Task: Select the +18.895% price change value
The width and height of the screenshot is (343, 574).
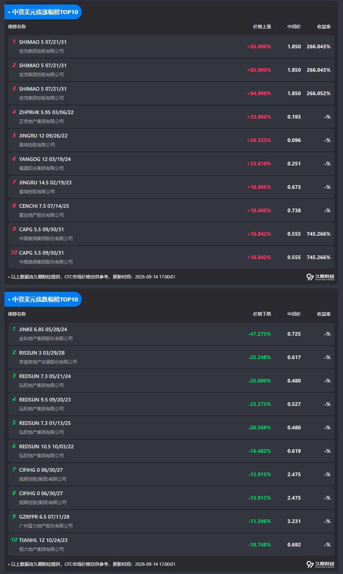Action: (x=259, y=187)
